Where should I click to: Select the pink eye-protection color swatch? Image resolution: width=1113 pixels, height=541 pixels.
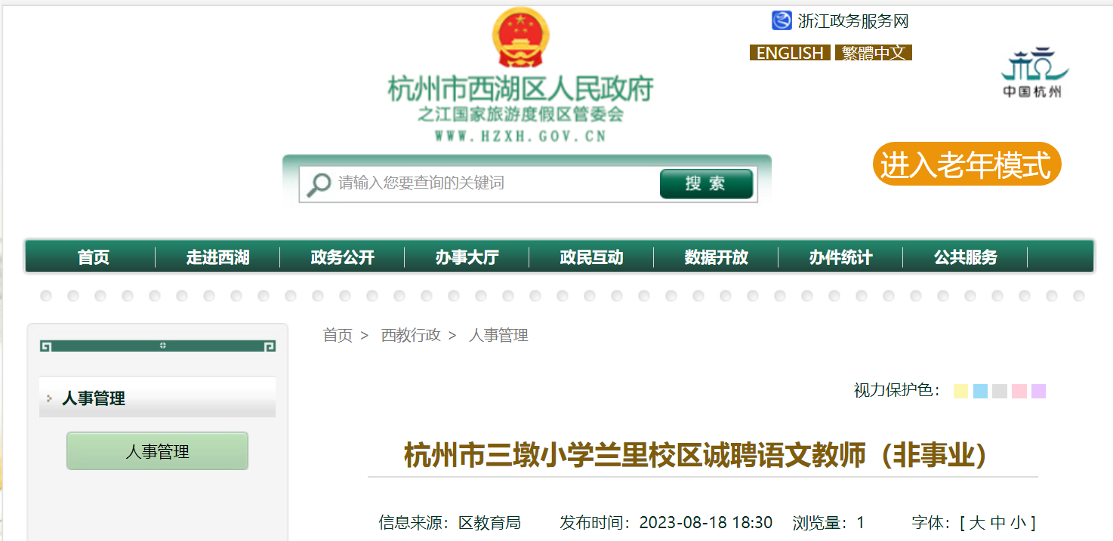point(1019,391)
